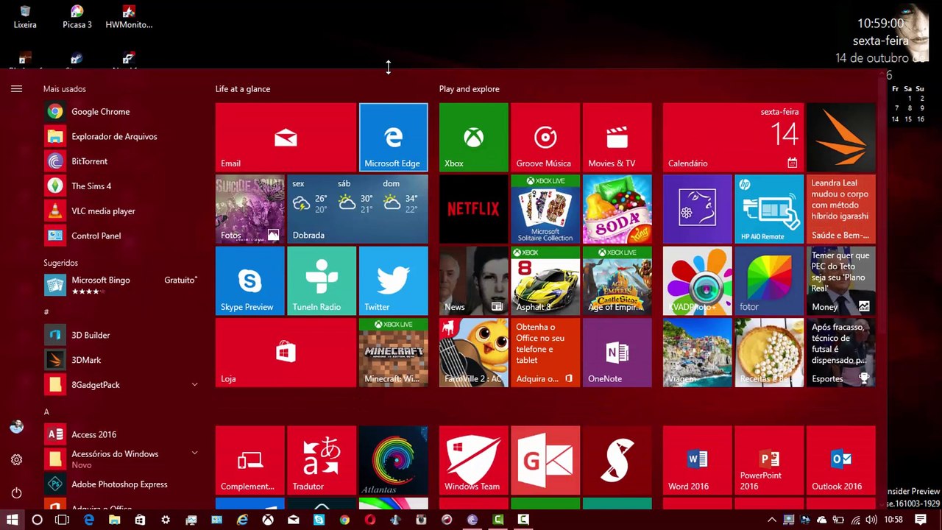The width and height of the screenshot is (942, 530).
Task: Open Settings gear in the Start left rail
Action: [x=16, y=460]
